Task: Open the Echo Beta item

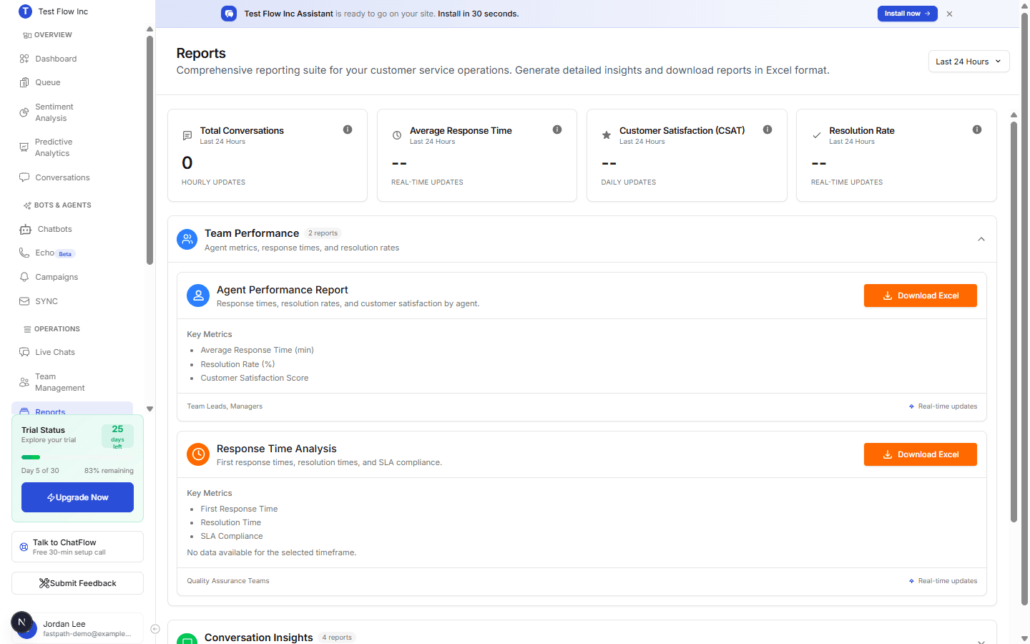Action: point(72,253)
